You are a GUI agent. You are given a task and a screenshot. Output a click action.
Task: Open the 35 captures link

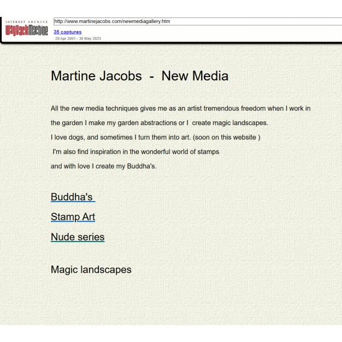tap(67, 32)
